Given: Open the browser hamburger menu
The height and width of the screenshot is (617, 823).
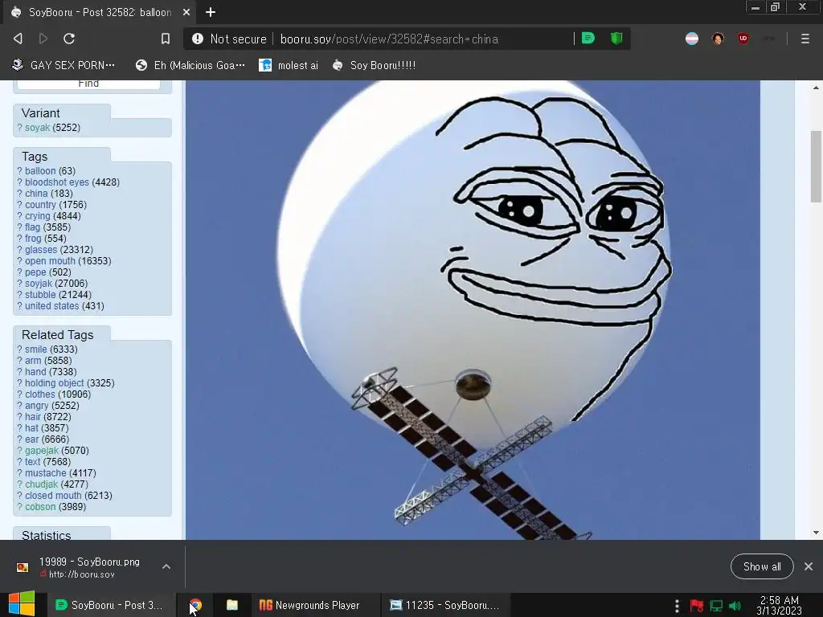Looking at the screenshot, I should (805, 39).
